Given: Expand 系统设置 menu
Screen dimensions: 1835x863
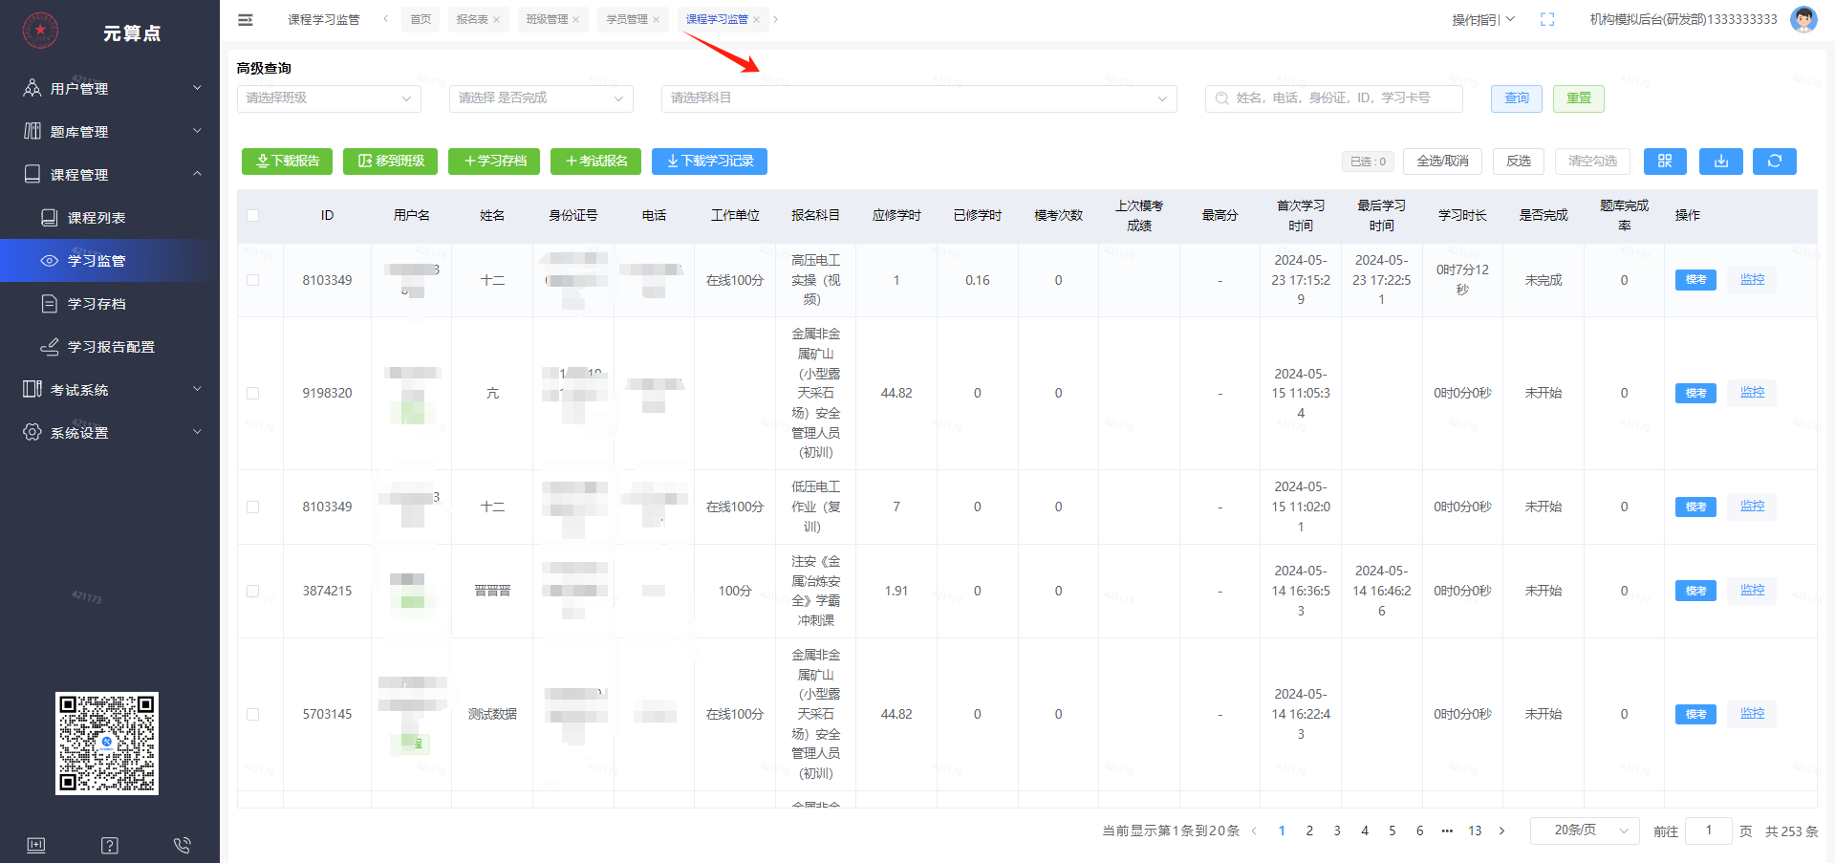Looking at the screenshot, I should coord(110,432).
